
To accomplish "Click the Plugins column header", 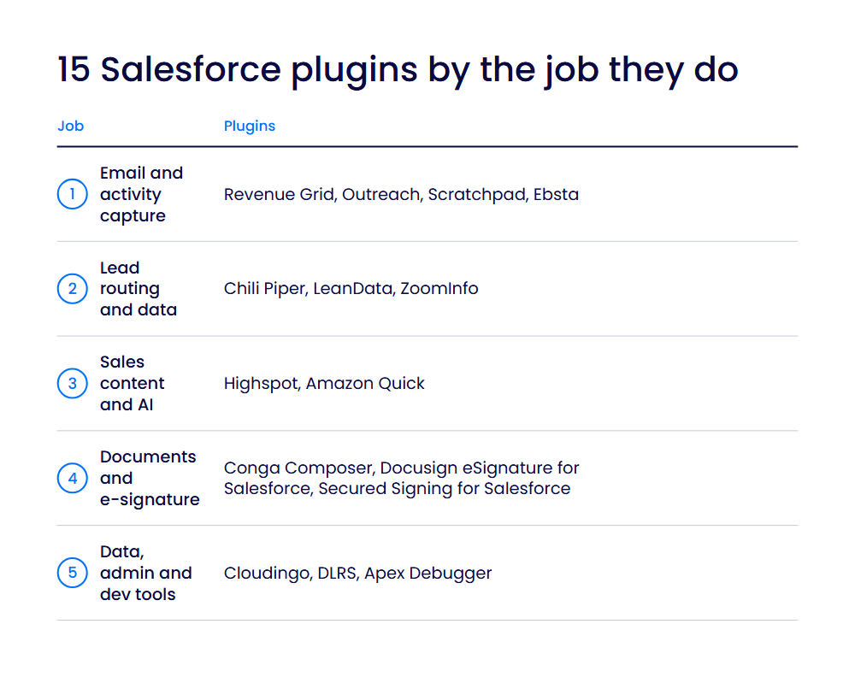I will pos(250,127).
